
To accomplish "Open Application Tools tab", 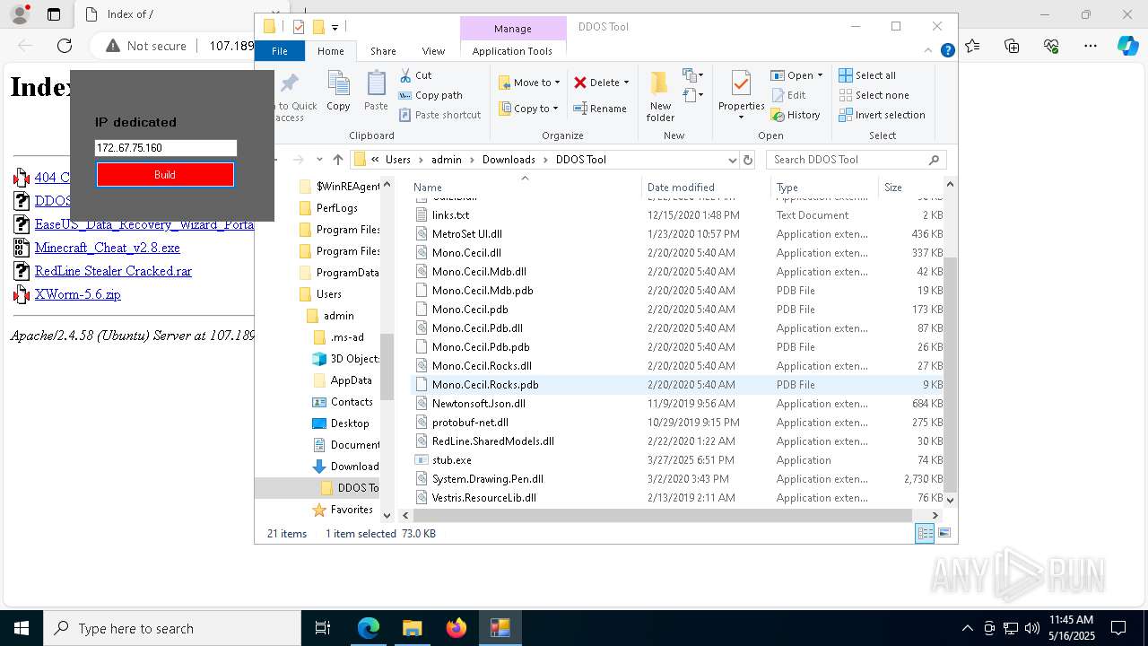I will [512, 51].
